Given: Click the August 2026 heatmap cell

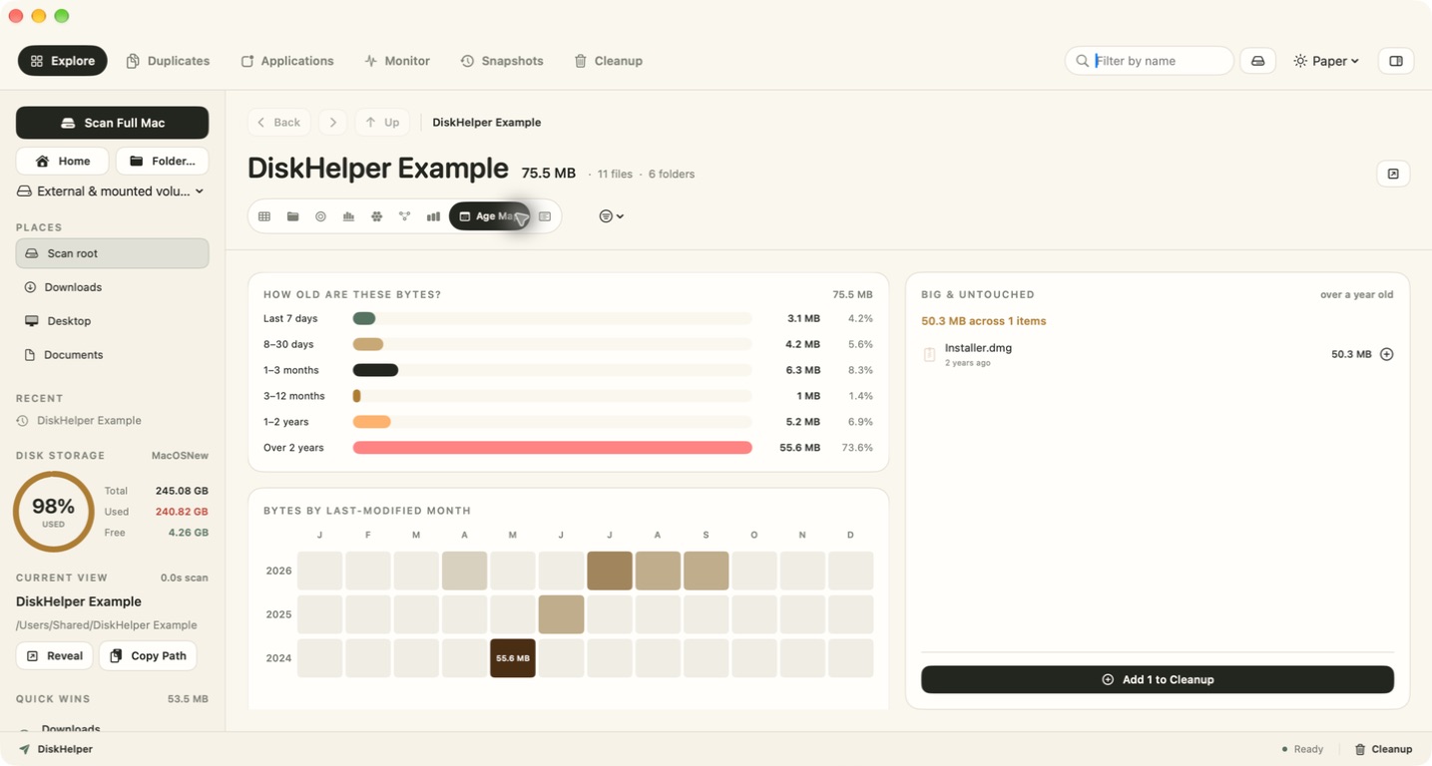Looking at the screenshot, I should pos(658,571).
